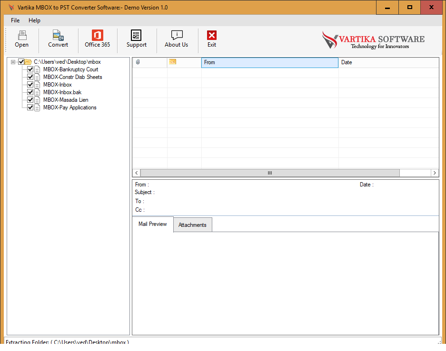Click the Convert toolbar icon
The image size is (446, 351).
click(58, 35)
